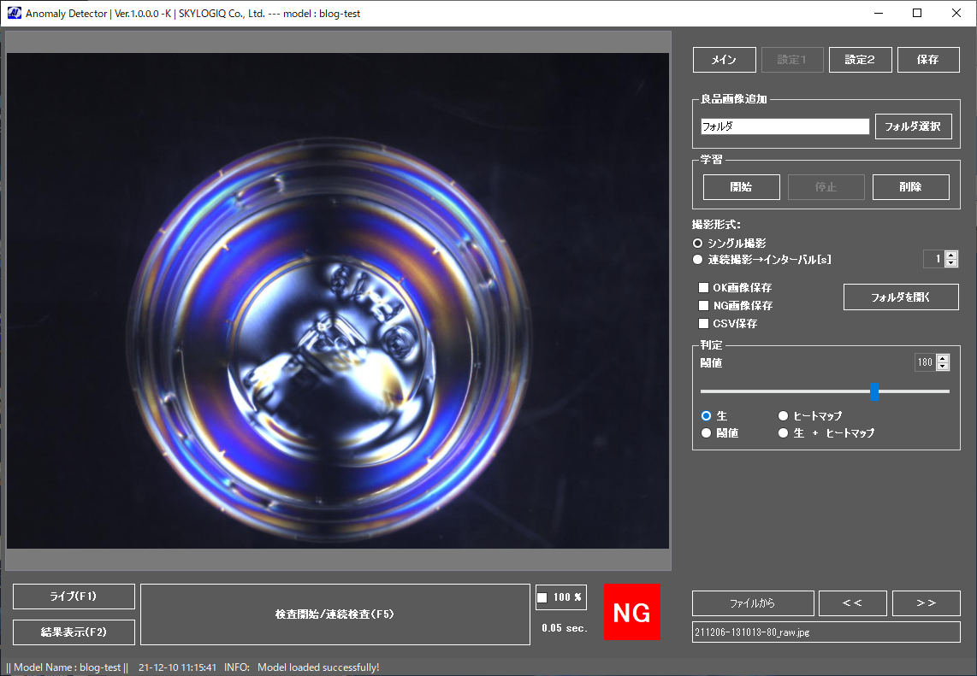Maximize the Anomaly Detector window
The width and height of the screenshot is (977, 676).
(x=917, y=13)
